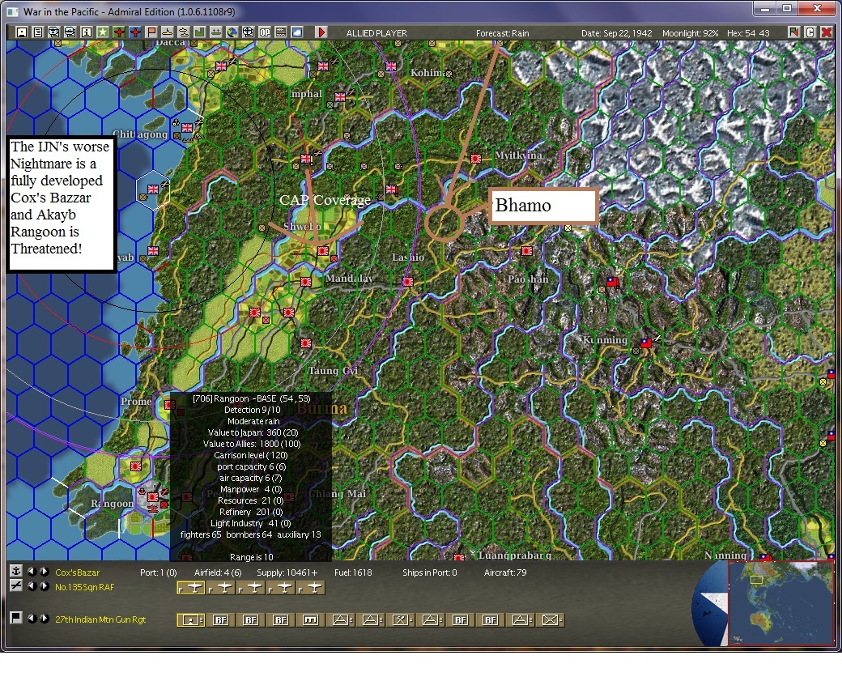842x698 pixels.
Task: Select the last ground unit infantry icon
Action: click(551, 620)
